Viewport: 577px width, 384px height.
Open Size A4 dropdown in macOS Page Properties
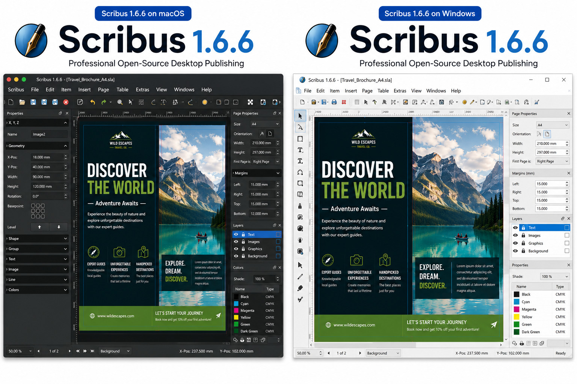tap(265, 124)
